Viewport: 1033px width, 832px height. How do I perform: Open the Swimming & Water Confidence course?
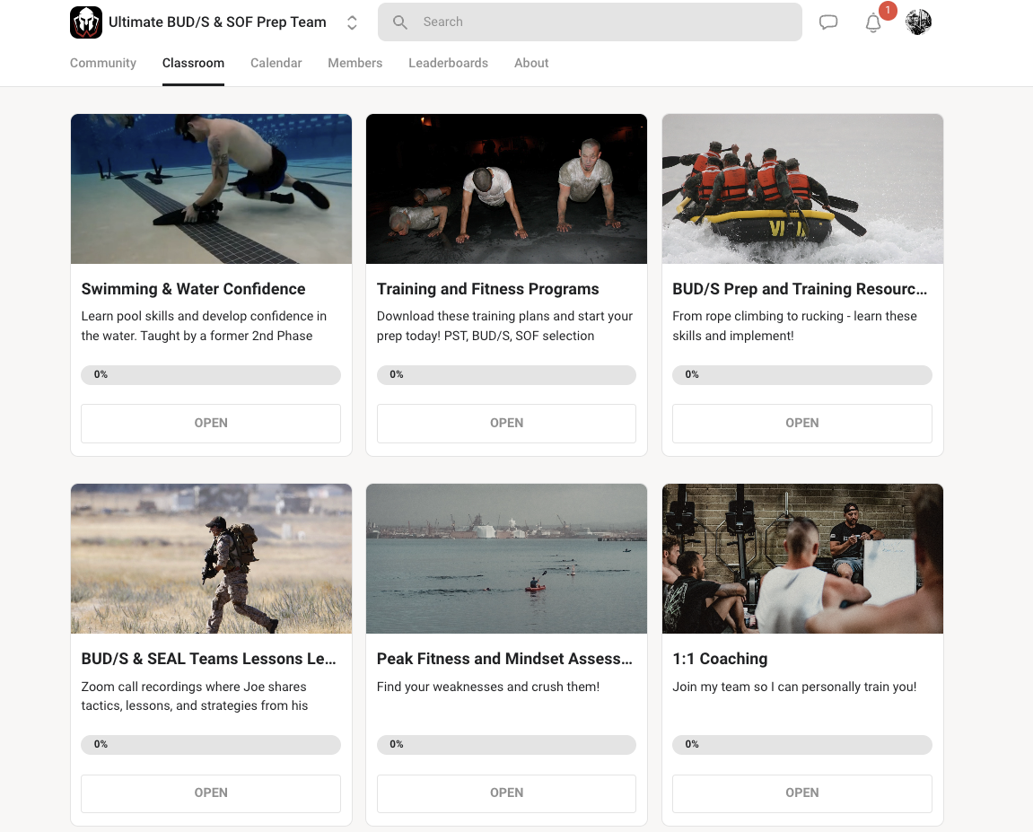pyautogui.click(x=211, y=423)
